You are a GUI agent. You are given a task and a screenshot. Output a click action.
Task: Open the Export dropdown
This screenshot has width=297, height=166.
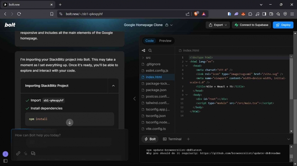coord(218,25)
